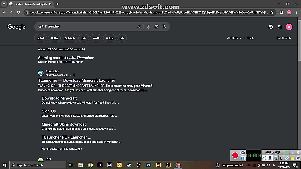The image size is (301, 169).
Task: Open recorder output folder
Action: (x=292, y=158)
